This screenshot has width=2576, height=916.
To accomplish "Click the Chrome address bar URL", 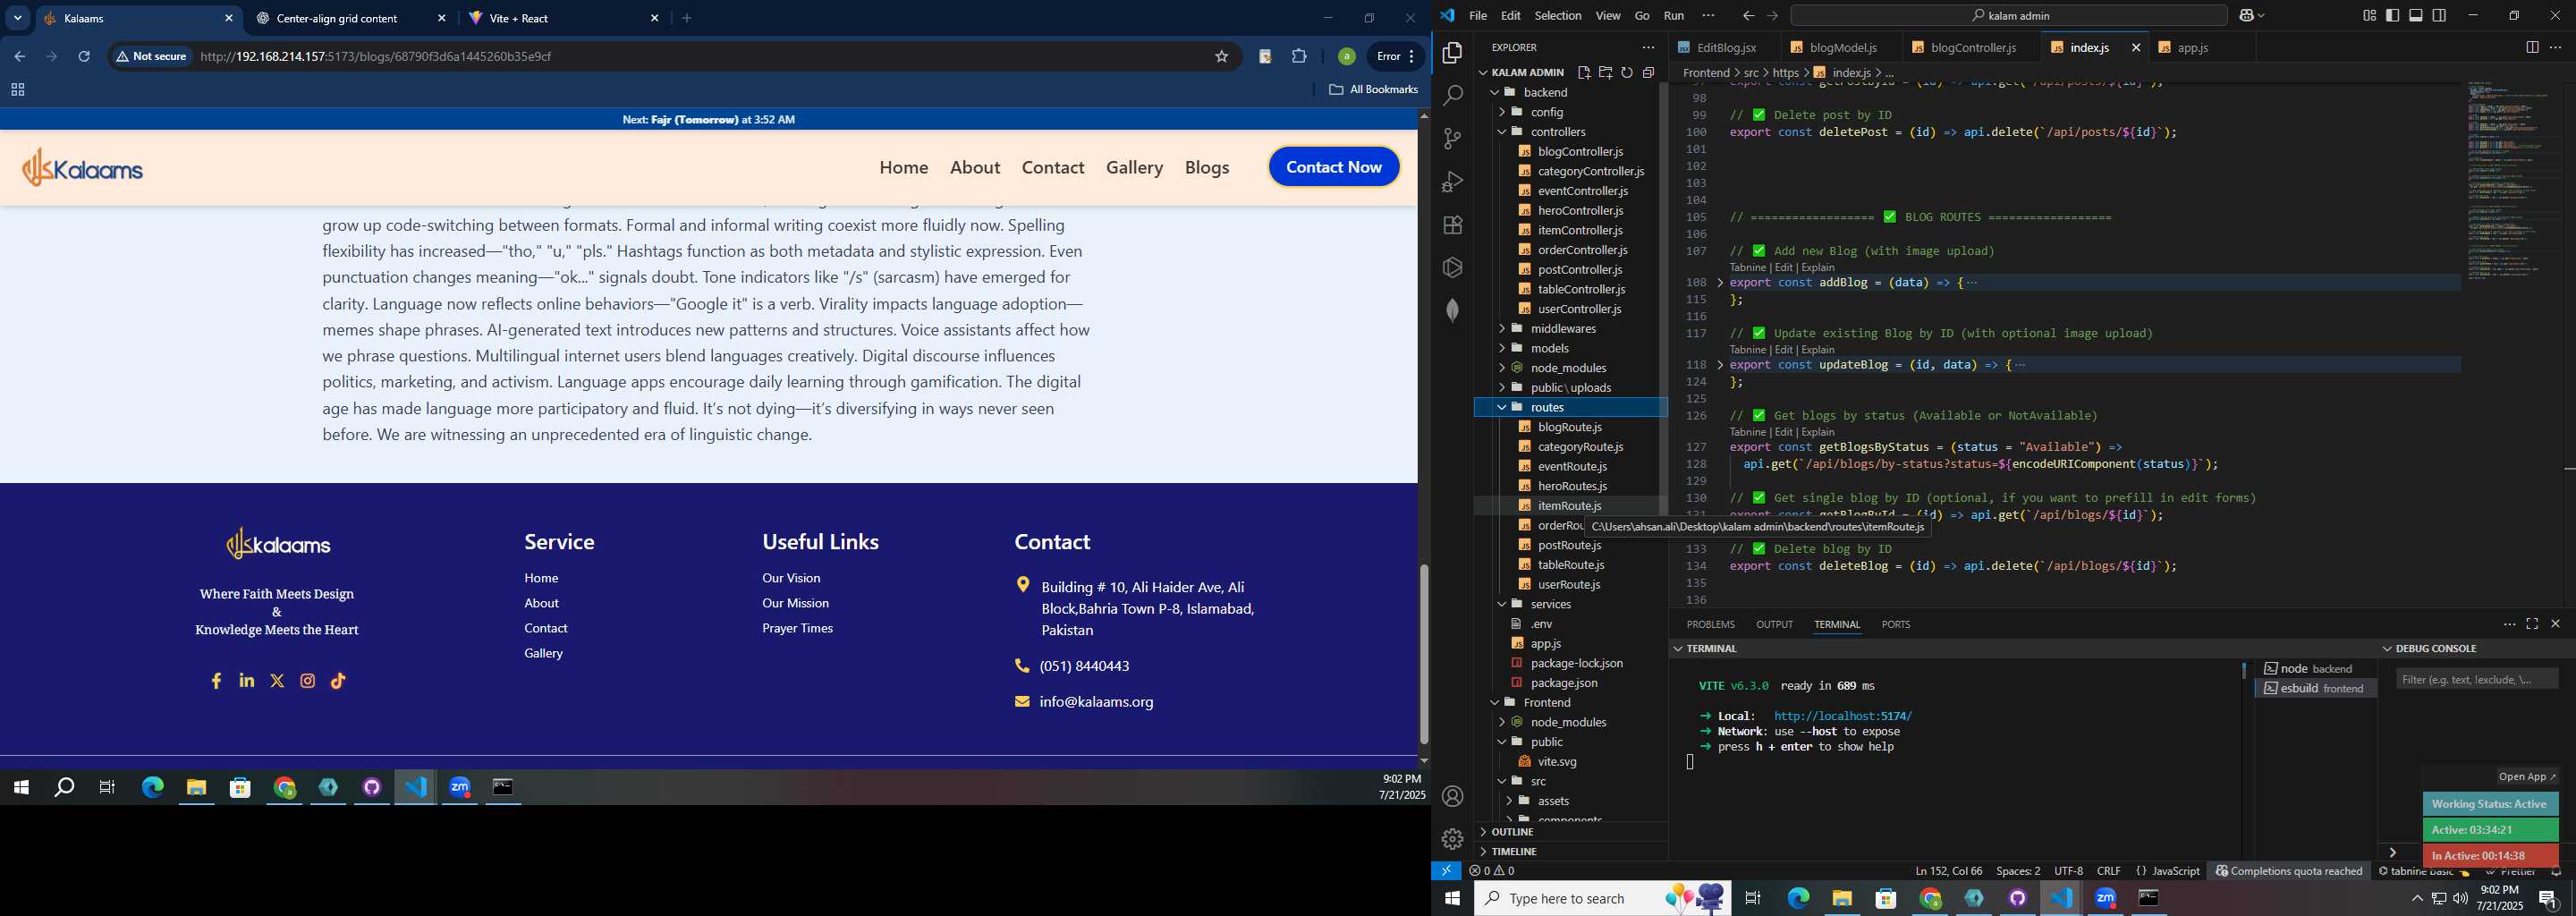I will point(376,57).
